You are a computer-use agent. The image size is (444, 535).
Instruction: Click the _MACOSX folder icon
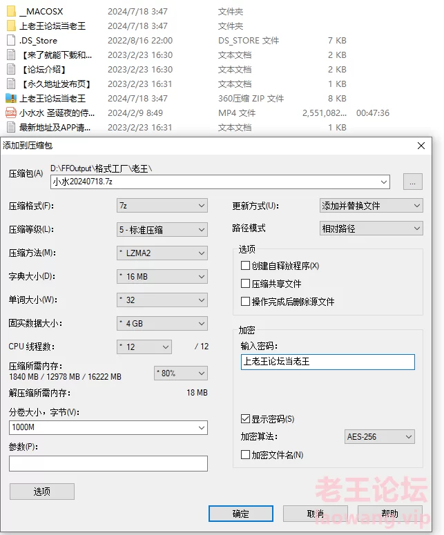(x=11, y=11)
